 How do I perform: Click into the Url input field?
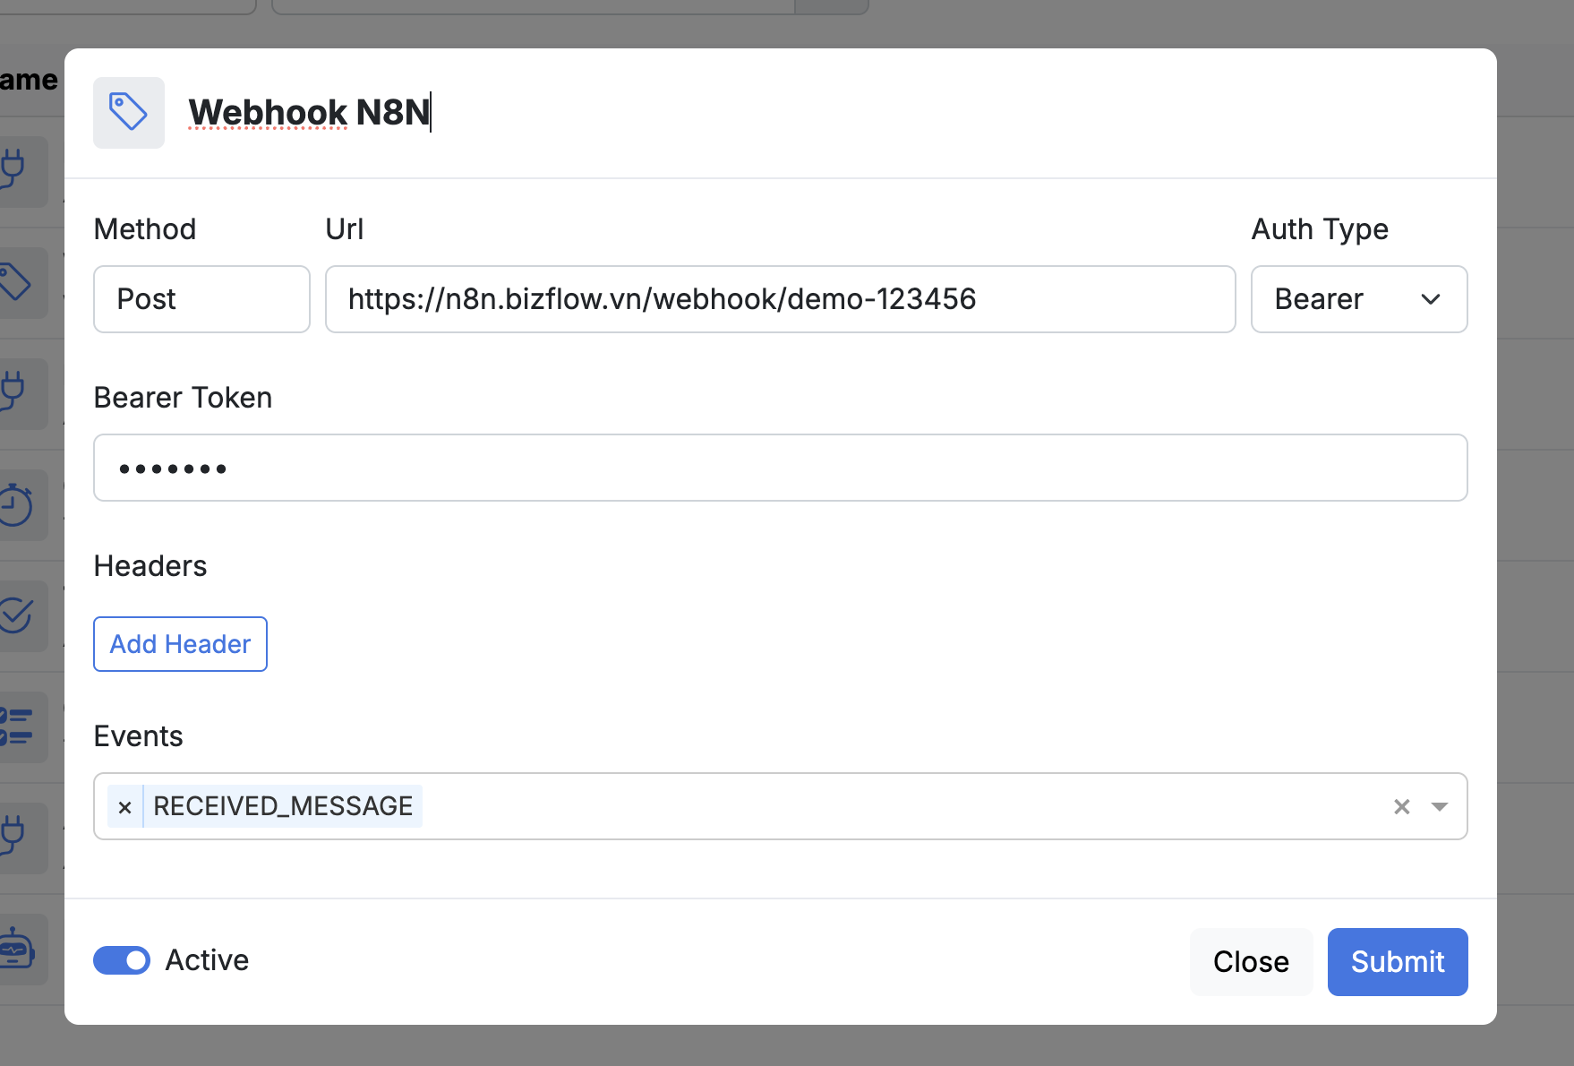tap(779, 299)
